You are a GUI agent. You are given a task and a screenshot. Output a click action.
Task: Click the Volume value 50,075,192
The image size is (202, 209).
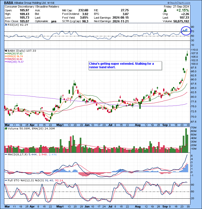(181, 21)
